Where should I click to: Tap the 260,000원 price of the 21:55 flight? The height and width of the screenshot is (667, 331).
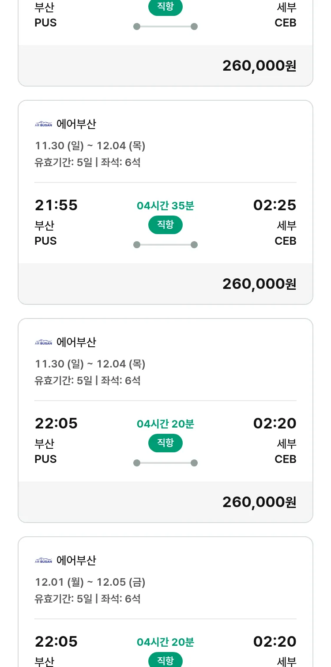pyautogui.click(x=259, y=284)
